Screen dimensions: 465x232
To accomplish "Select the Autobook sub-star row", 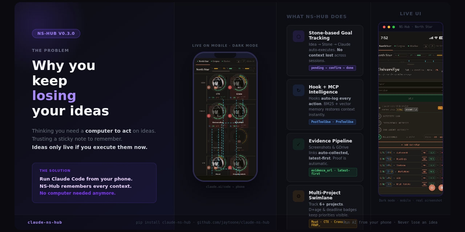I will point(411,153).
